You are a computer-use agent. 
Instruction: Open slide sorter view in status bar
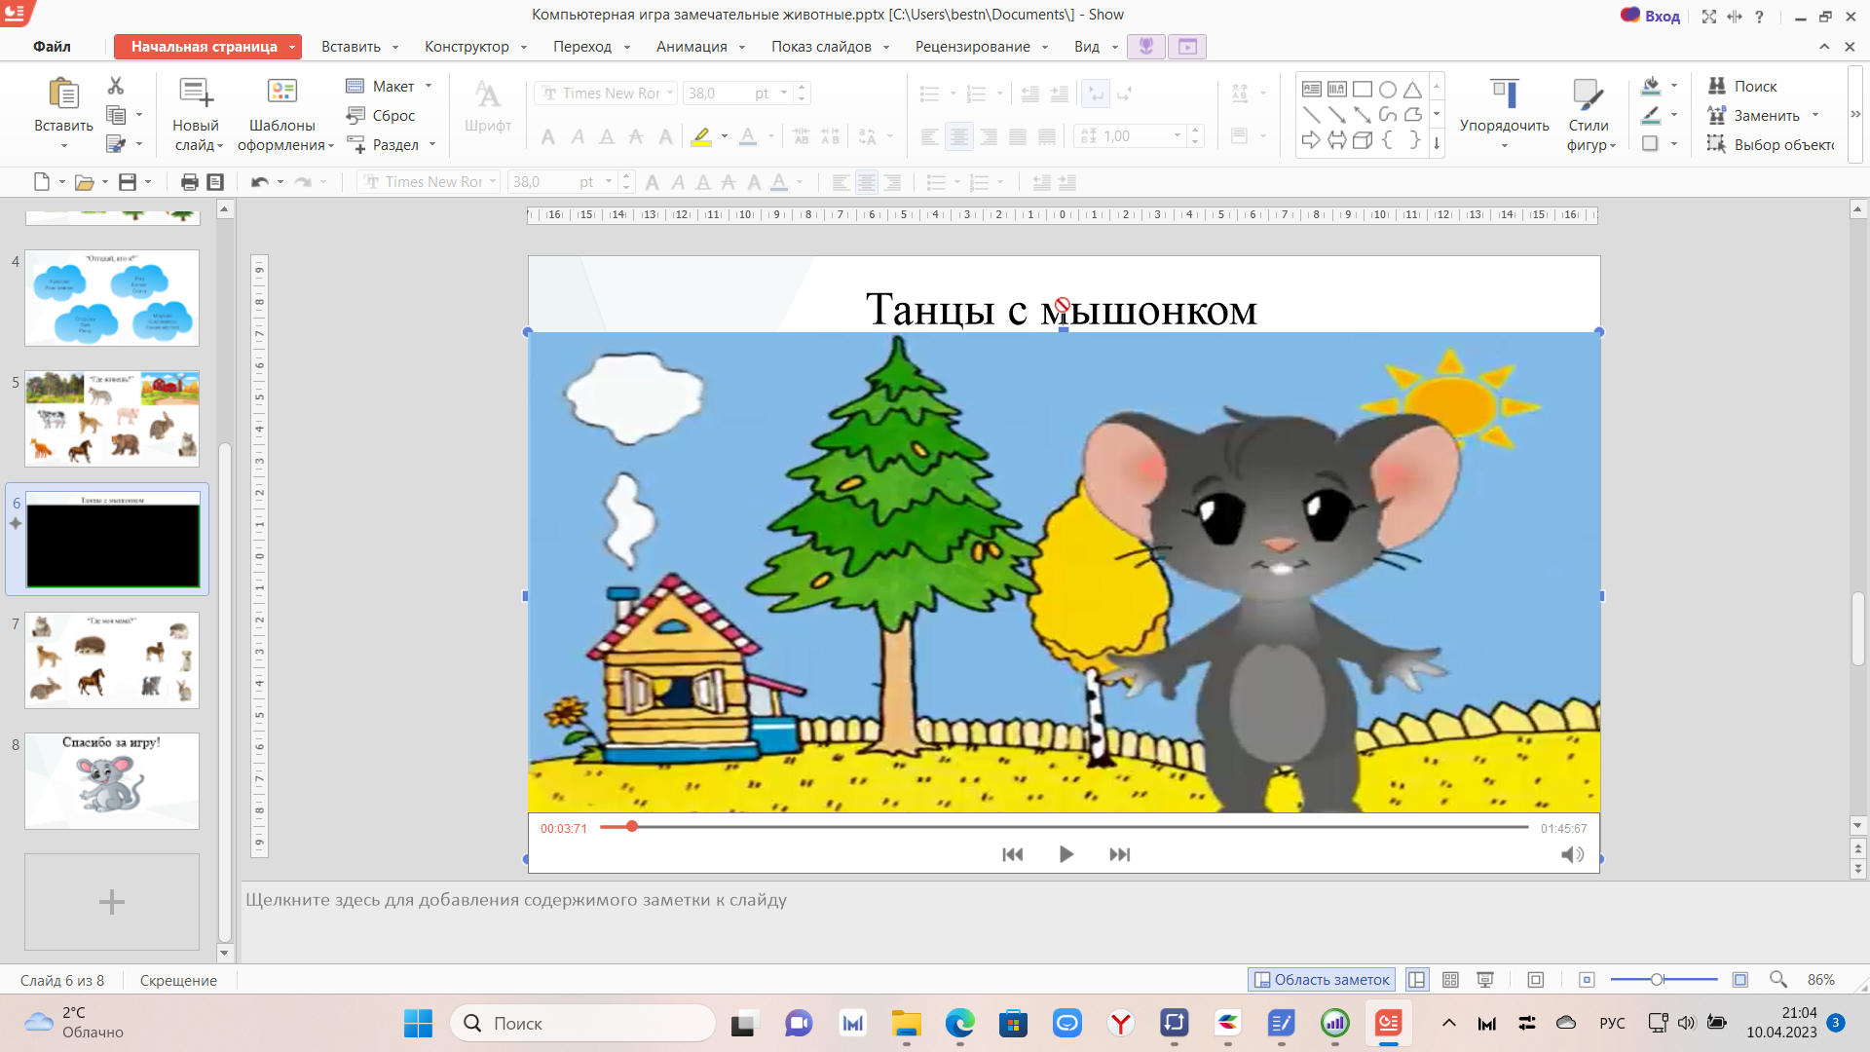pos(1450,980)
